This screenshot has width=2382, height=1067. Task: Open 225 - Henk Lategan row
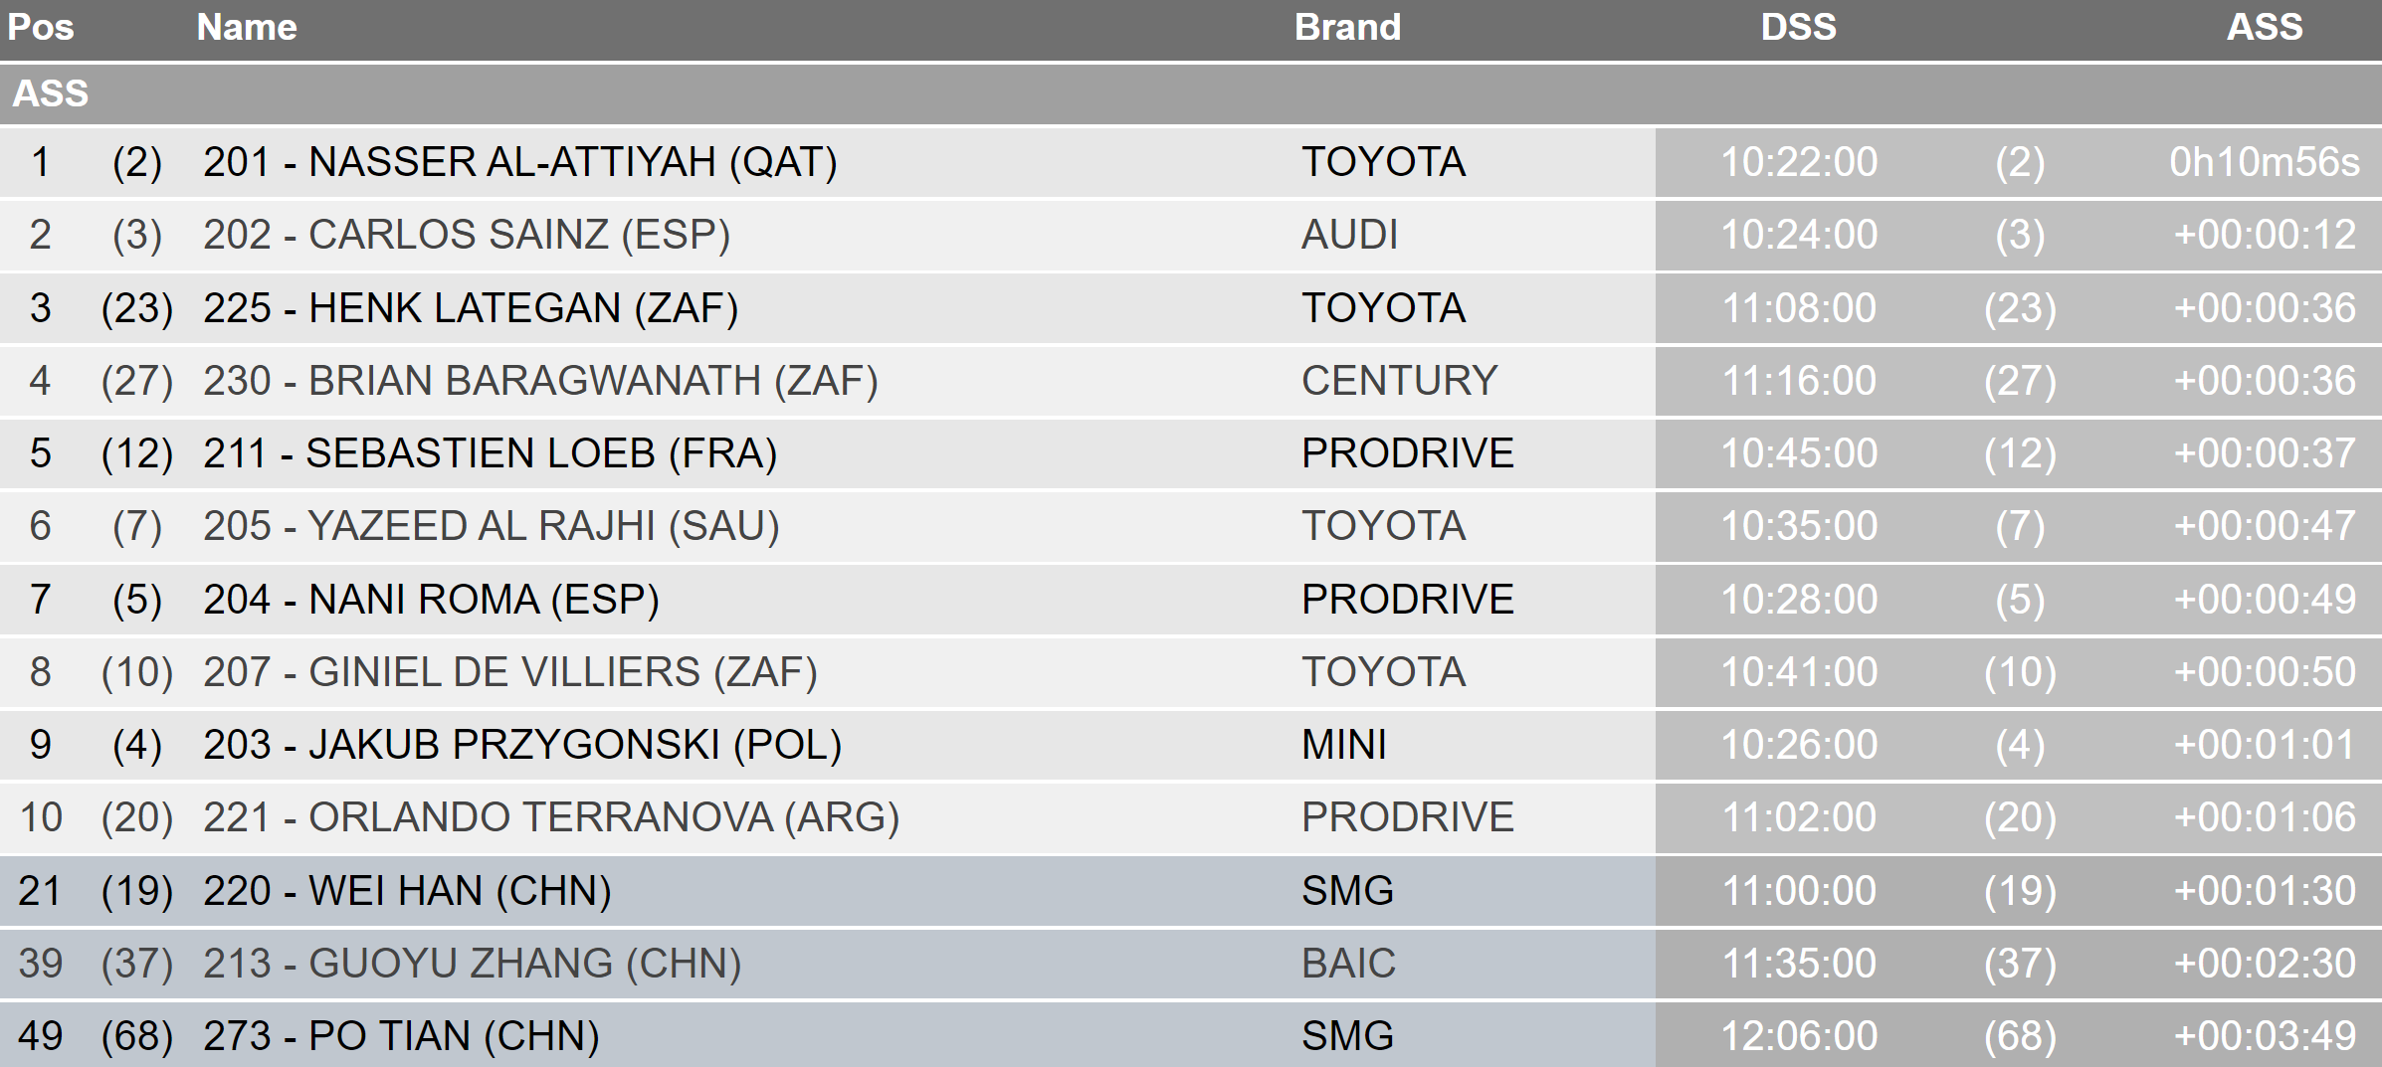(471, 308)
